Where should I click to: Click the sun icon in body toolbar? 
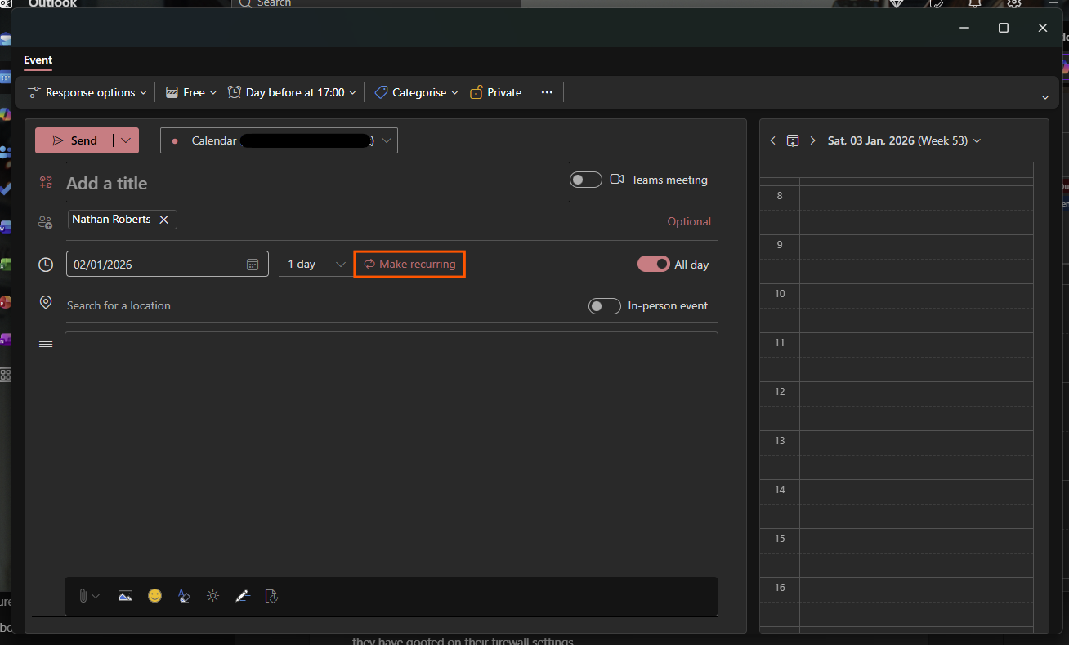pyautogui.click(x=213, y=596)
